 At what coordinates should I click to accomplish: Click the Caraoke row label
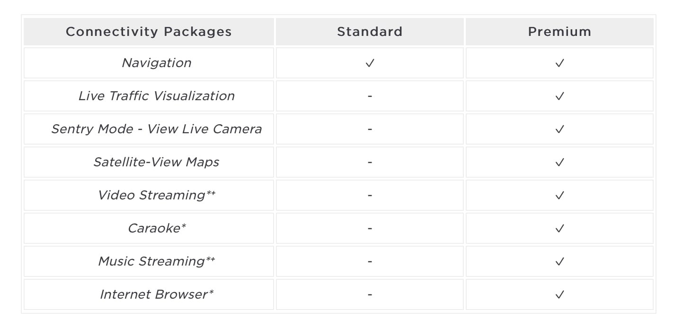(157, 228)
